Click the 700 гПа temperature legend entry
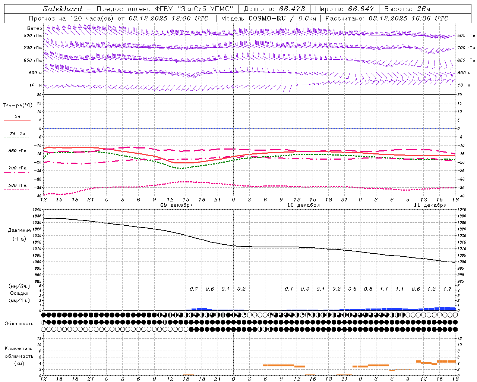The height and width of the screenshot is (382, 477). [18, 168]
